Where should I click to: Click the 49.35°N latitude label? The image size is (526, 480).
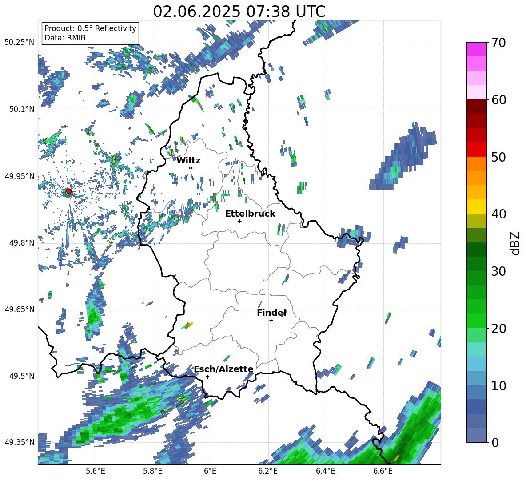click(x=20, y=442)
